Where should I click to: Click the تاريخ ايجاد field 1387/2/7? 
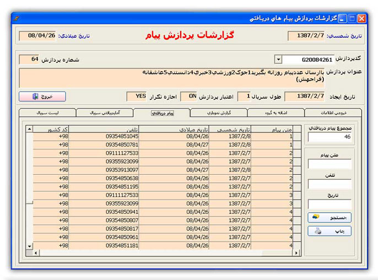pos(305,96)
